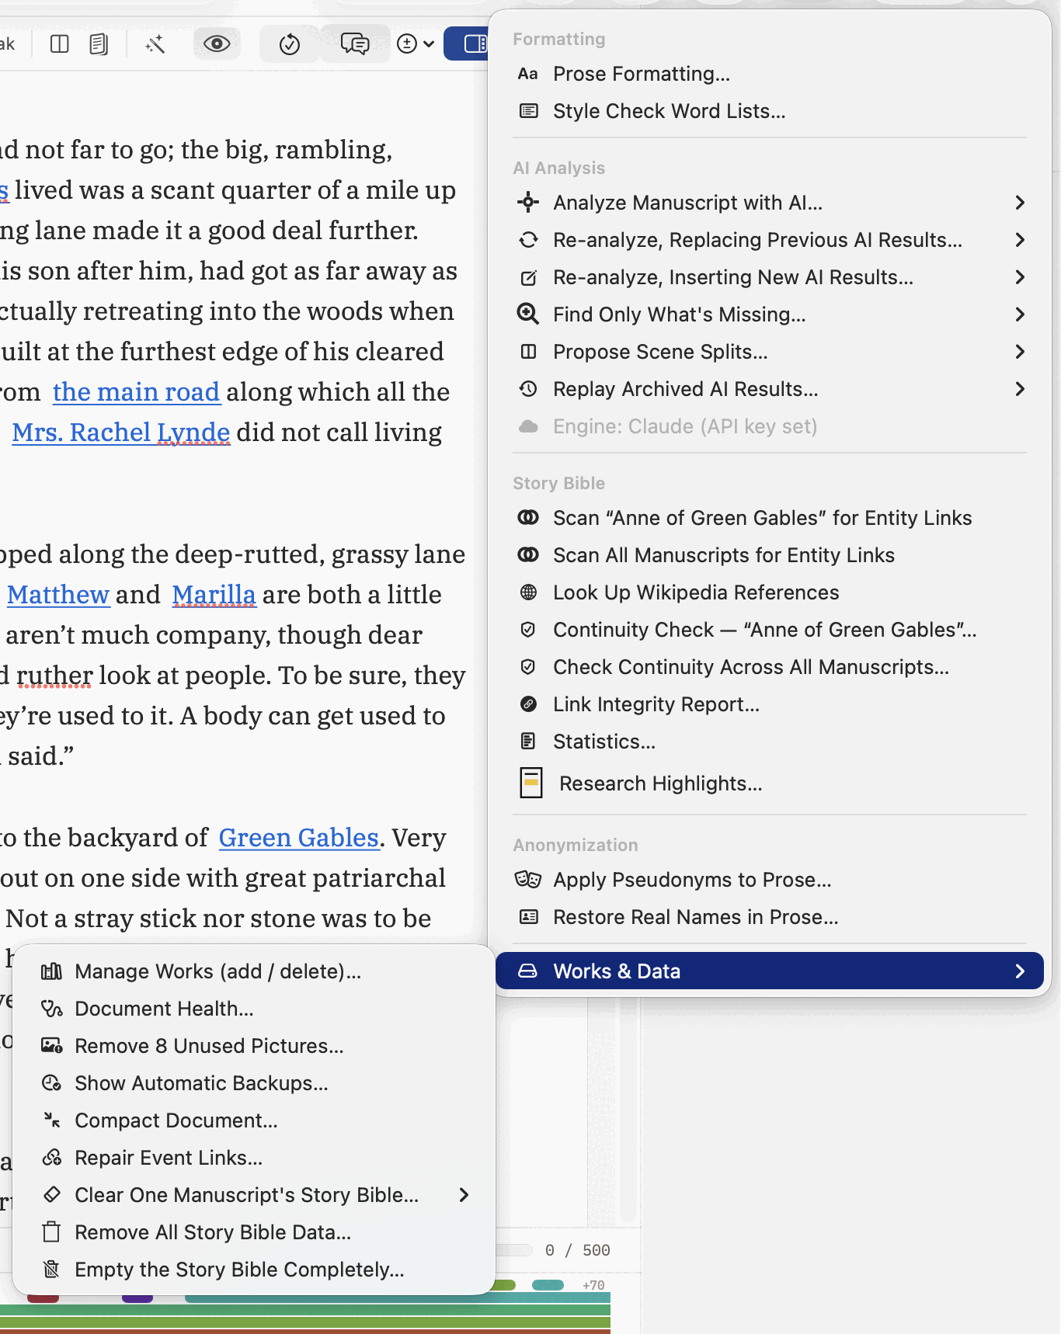The height and width of the screenshot is (1334, 1061).
Task: Open the plus-circle dropdown in the toolbar
Action: point(415,44)
